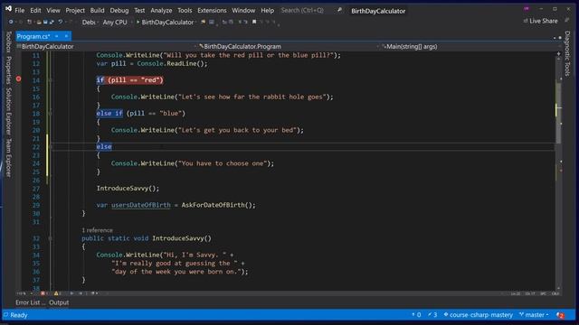The width and height of the screenshot is (579, 325).
Task: Open the Help menu
Action: pyautogui.click(x=268, y=10)
